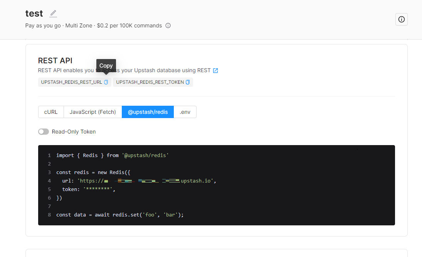Click the 'const redis = new Redis({' line
The image size is (422, 257).
click(93, 172)
